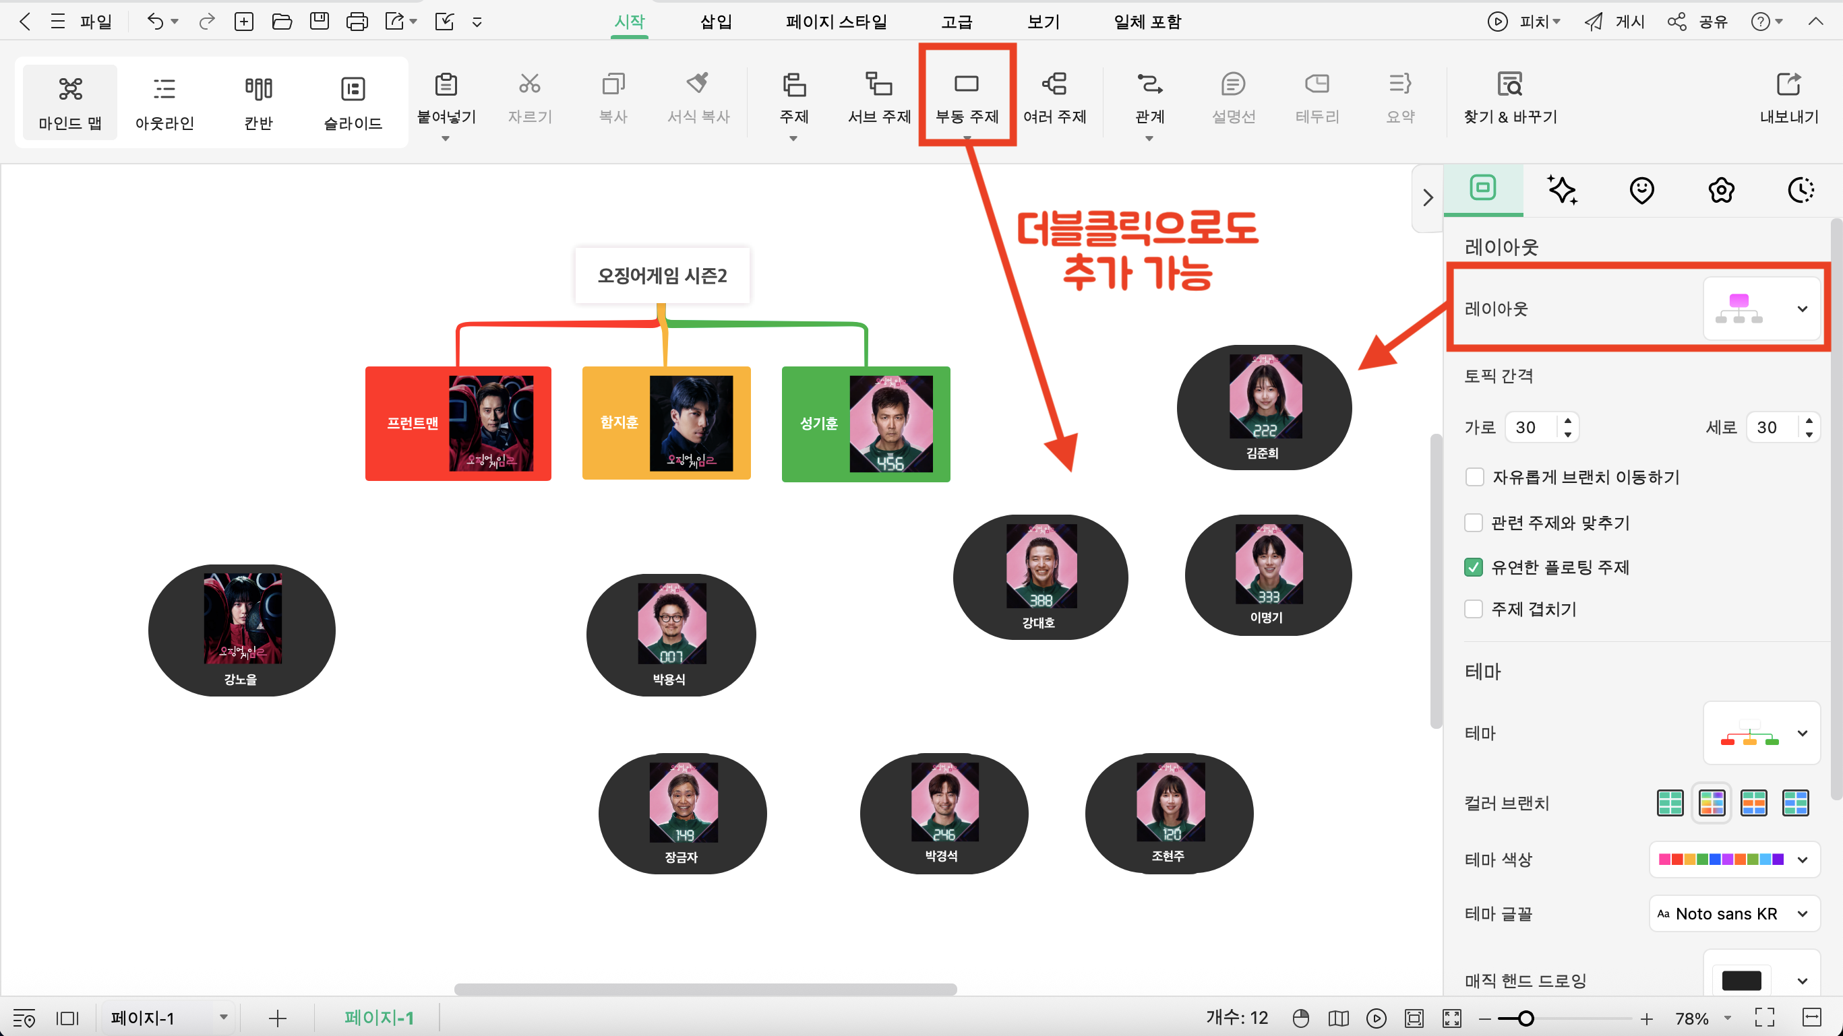Open the 시작 ribbon tab
Viewport: 1843px width, 1036px height.
pyautogui.click(x=630, y=22)
